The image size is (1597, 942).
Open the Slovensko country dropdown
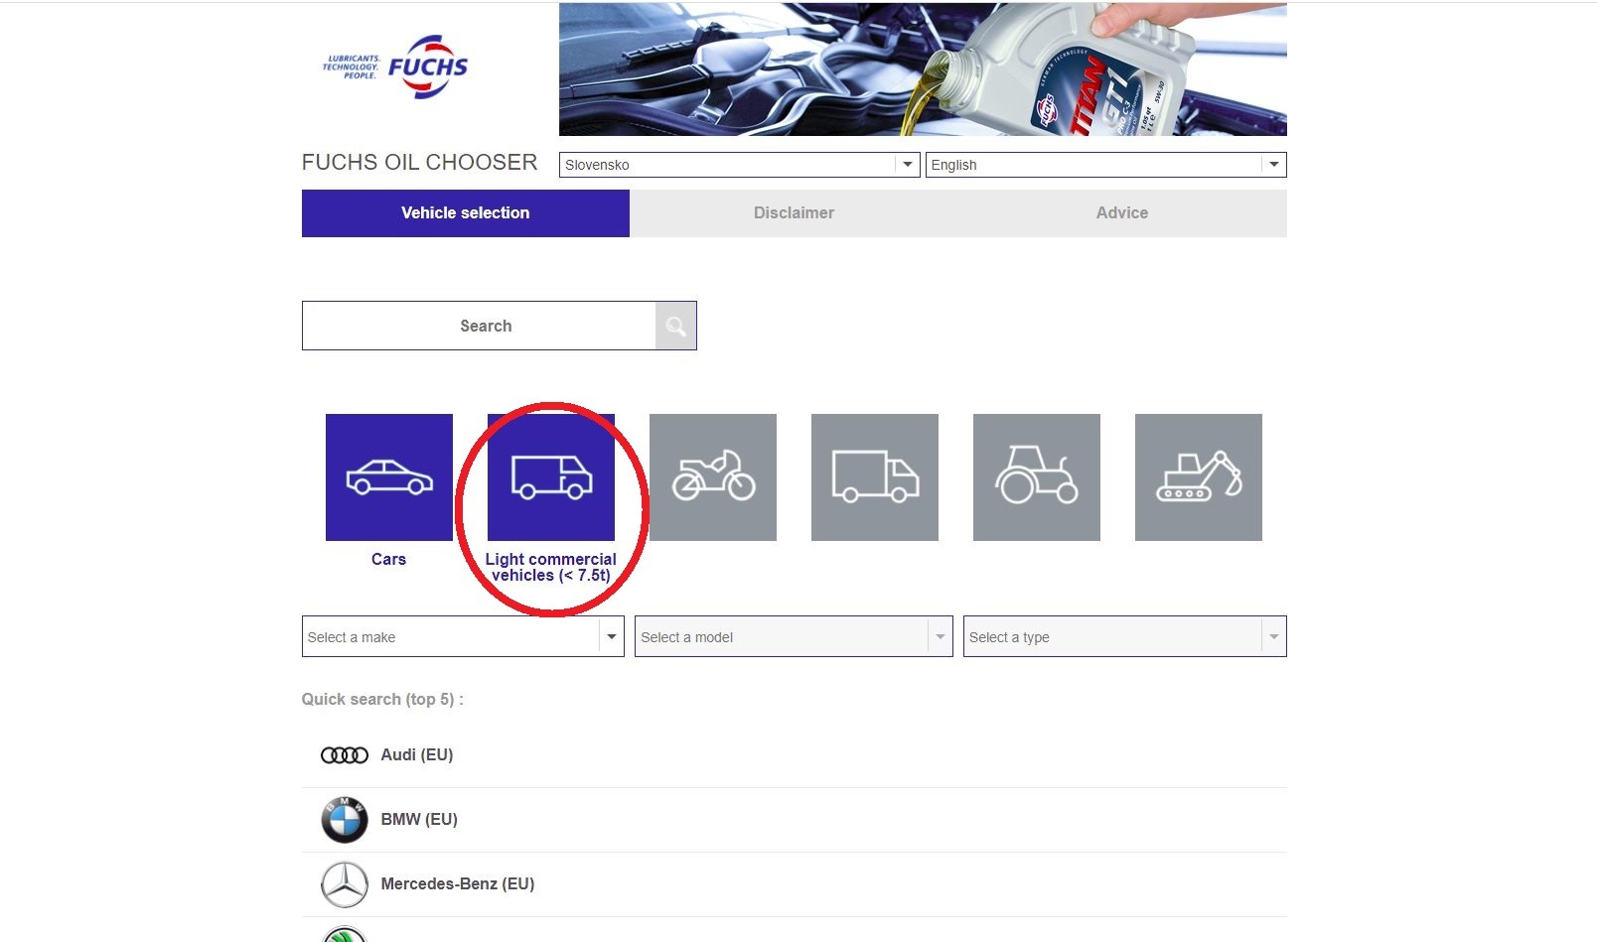click(x=739, y=165)
